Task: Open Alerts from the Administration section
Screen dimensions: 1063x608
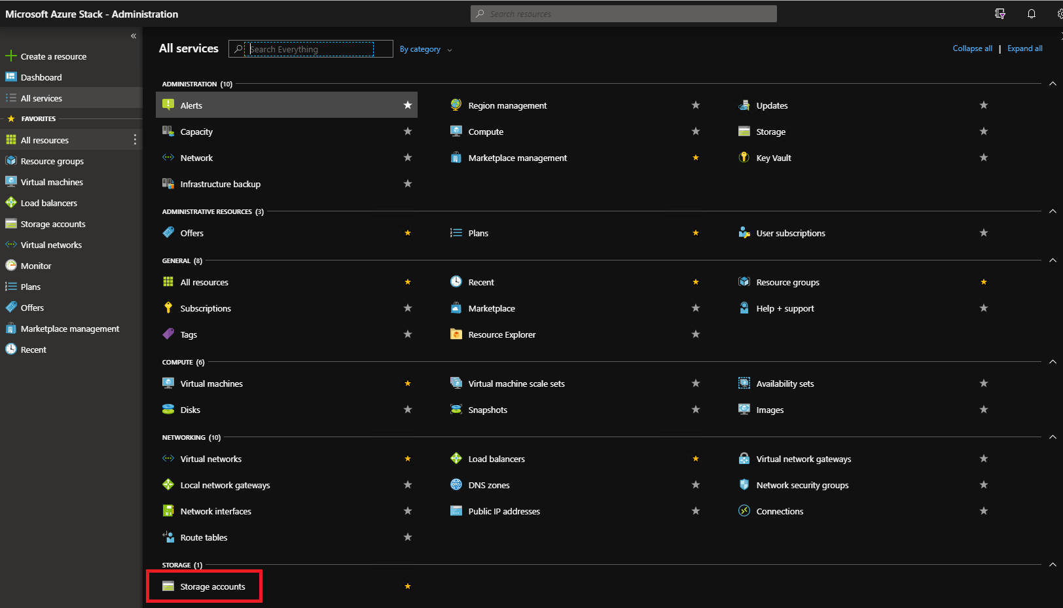Action: [191, 105]
